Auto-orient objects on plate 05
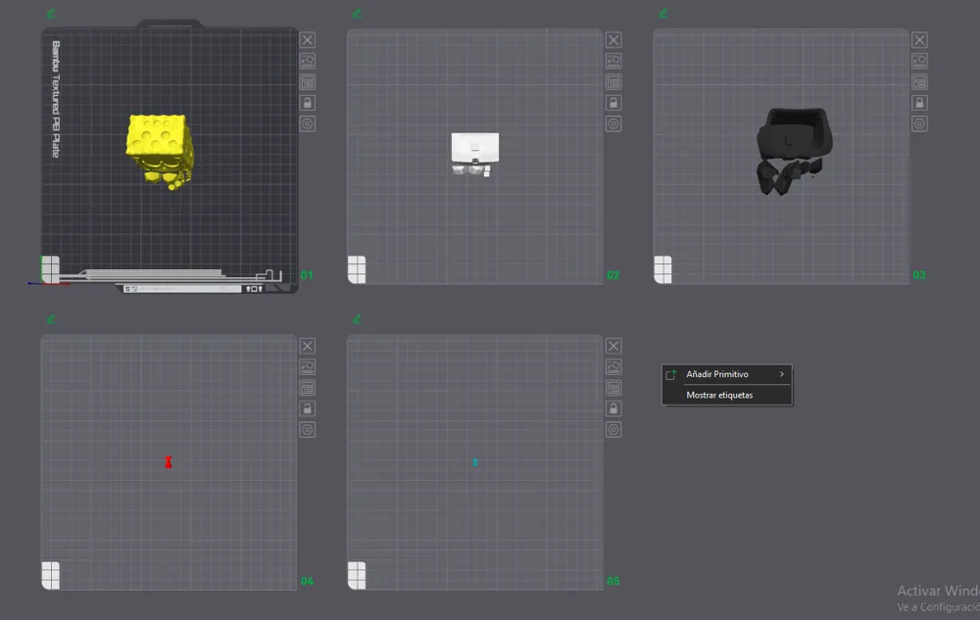 tap(613, 367)
